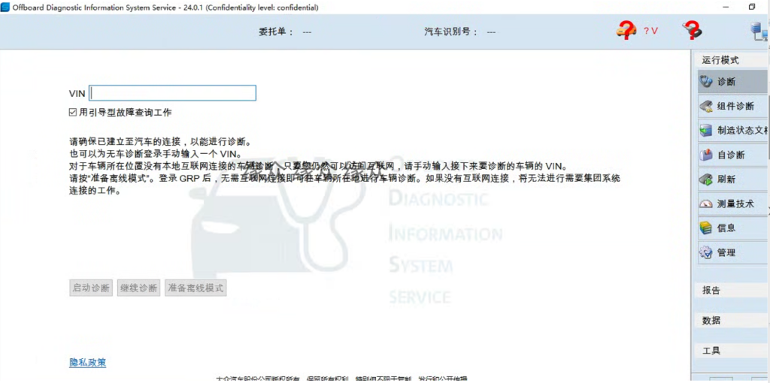
Task: Switch to 自诊断 self-diagnosis mode
Action: [x=731, y=155]
